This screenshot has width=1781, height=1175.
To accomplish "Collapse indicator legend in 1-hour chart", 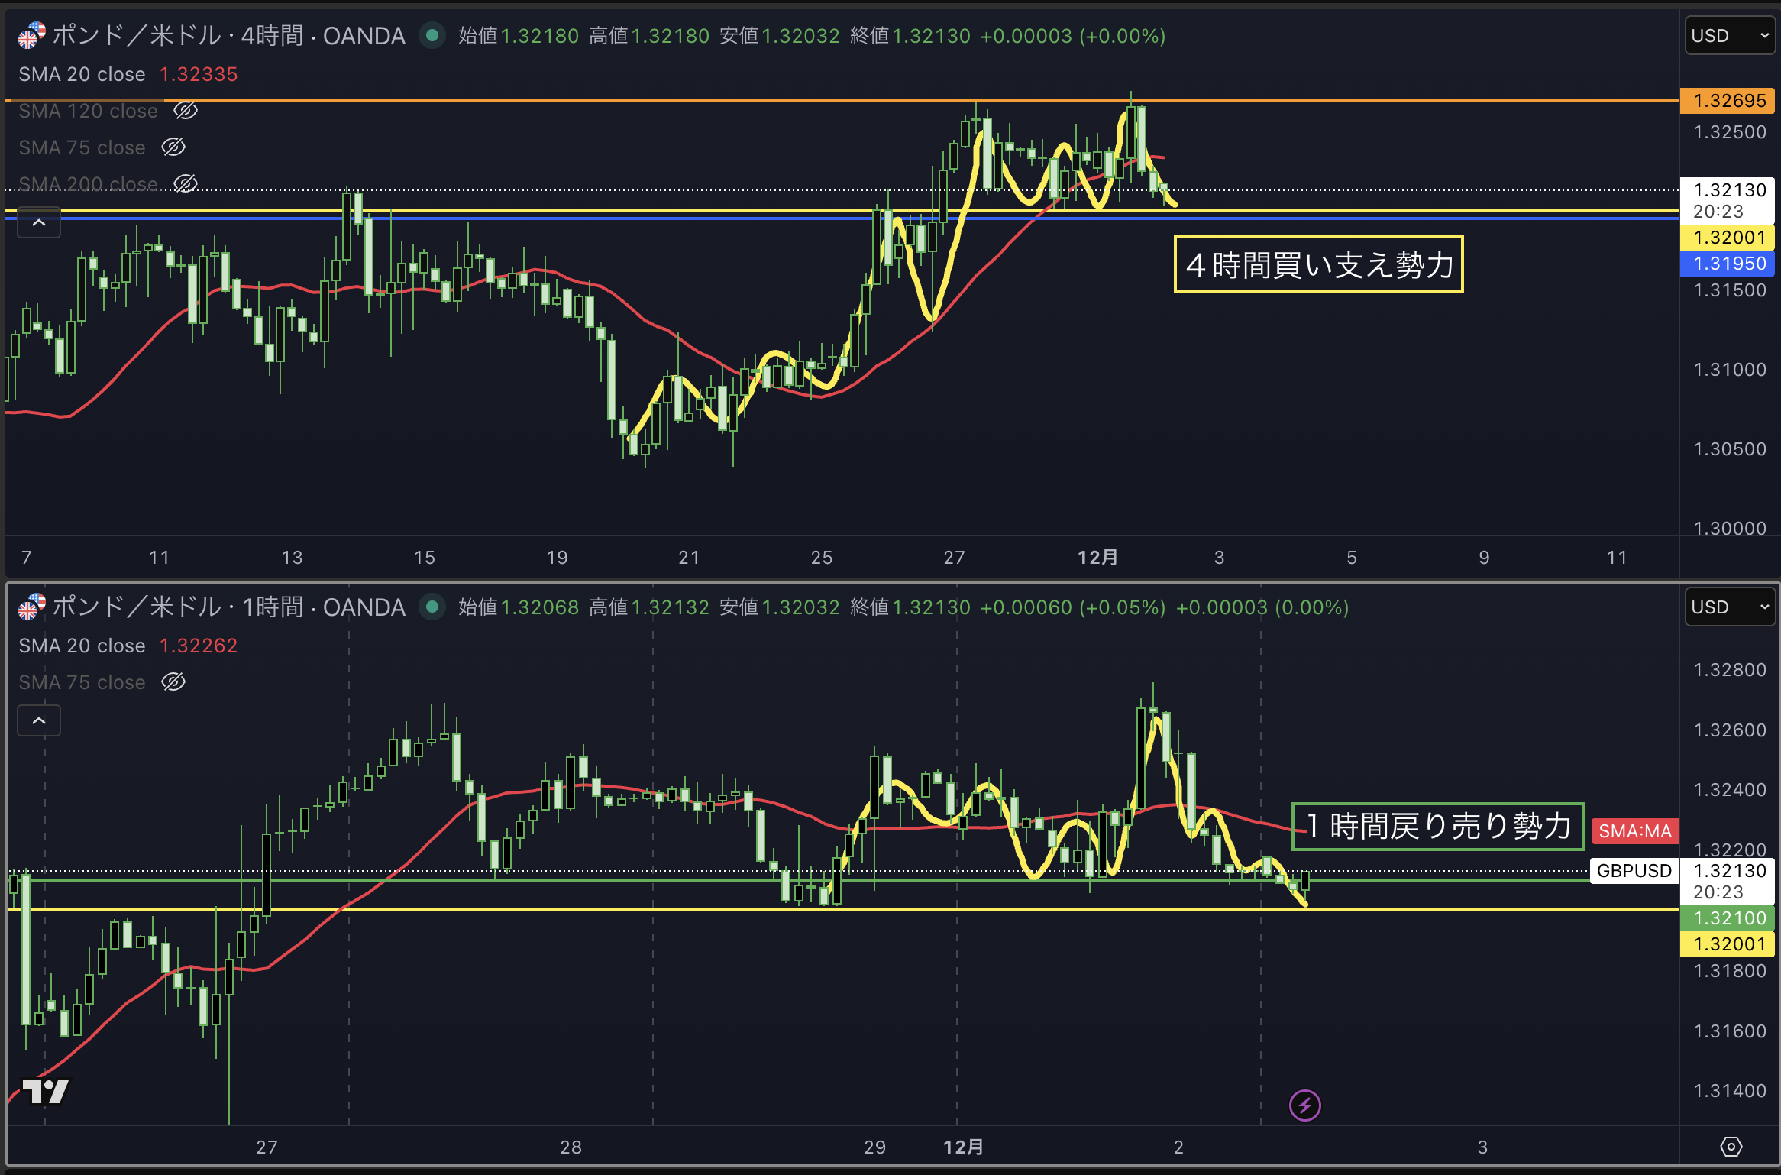I will click(39, 720).
